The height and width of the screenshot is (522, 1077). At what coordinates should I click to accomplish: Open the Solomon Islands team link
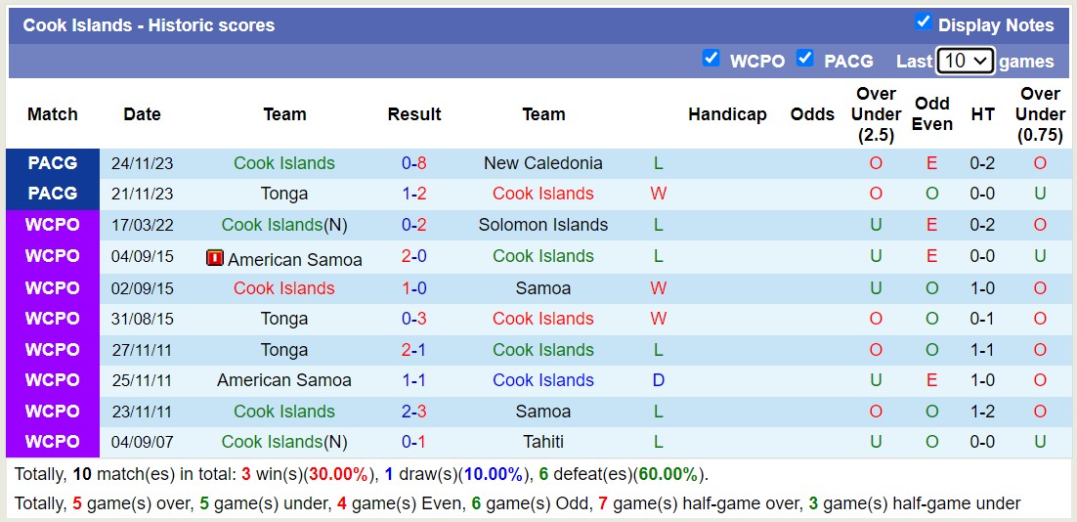543,225
